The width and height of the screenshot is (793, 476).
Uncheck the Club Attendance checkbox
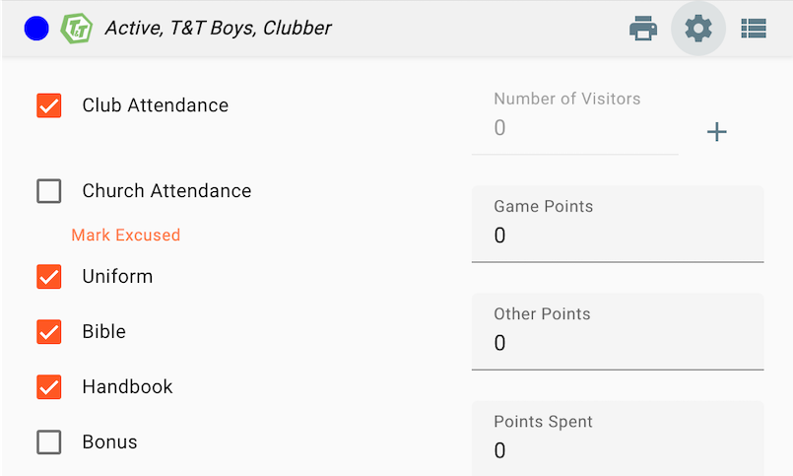49,105
